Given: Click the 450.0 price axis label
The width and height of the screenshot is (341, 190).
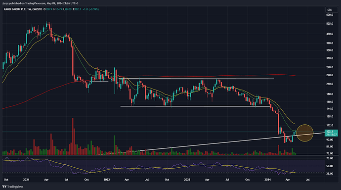Looking at the screenshot, I should pos(330,34).
